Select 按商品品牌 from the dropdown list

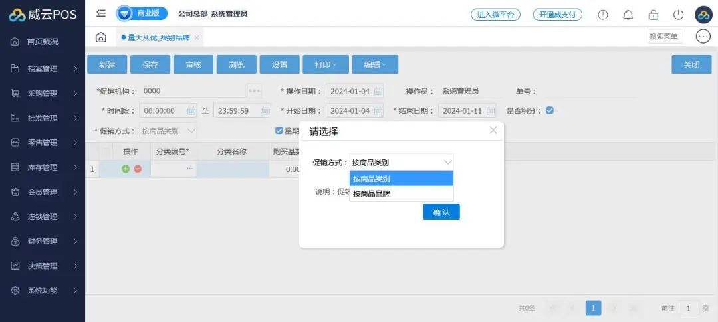tap(401, 194)
